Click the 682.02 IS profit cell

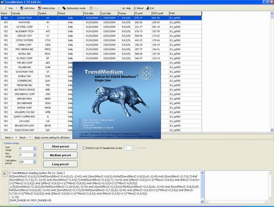[x=143, y=22]
